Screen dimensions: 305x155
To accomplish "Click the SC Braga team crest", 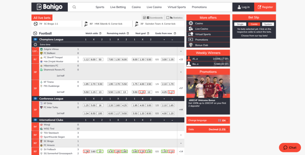I will pyautogui.click(x=41, y=141).
